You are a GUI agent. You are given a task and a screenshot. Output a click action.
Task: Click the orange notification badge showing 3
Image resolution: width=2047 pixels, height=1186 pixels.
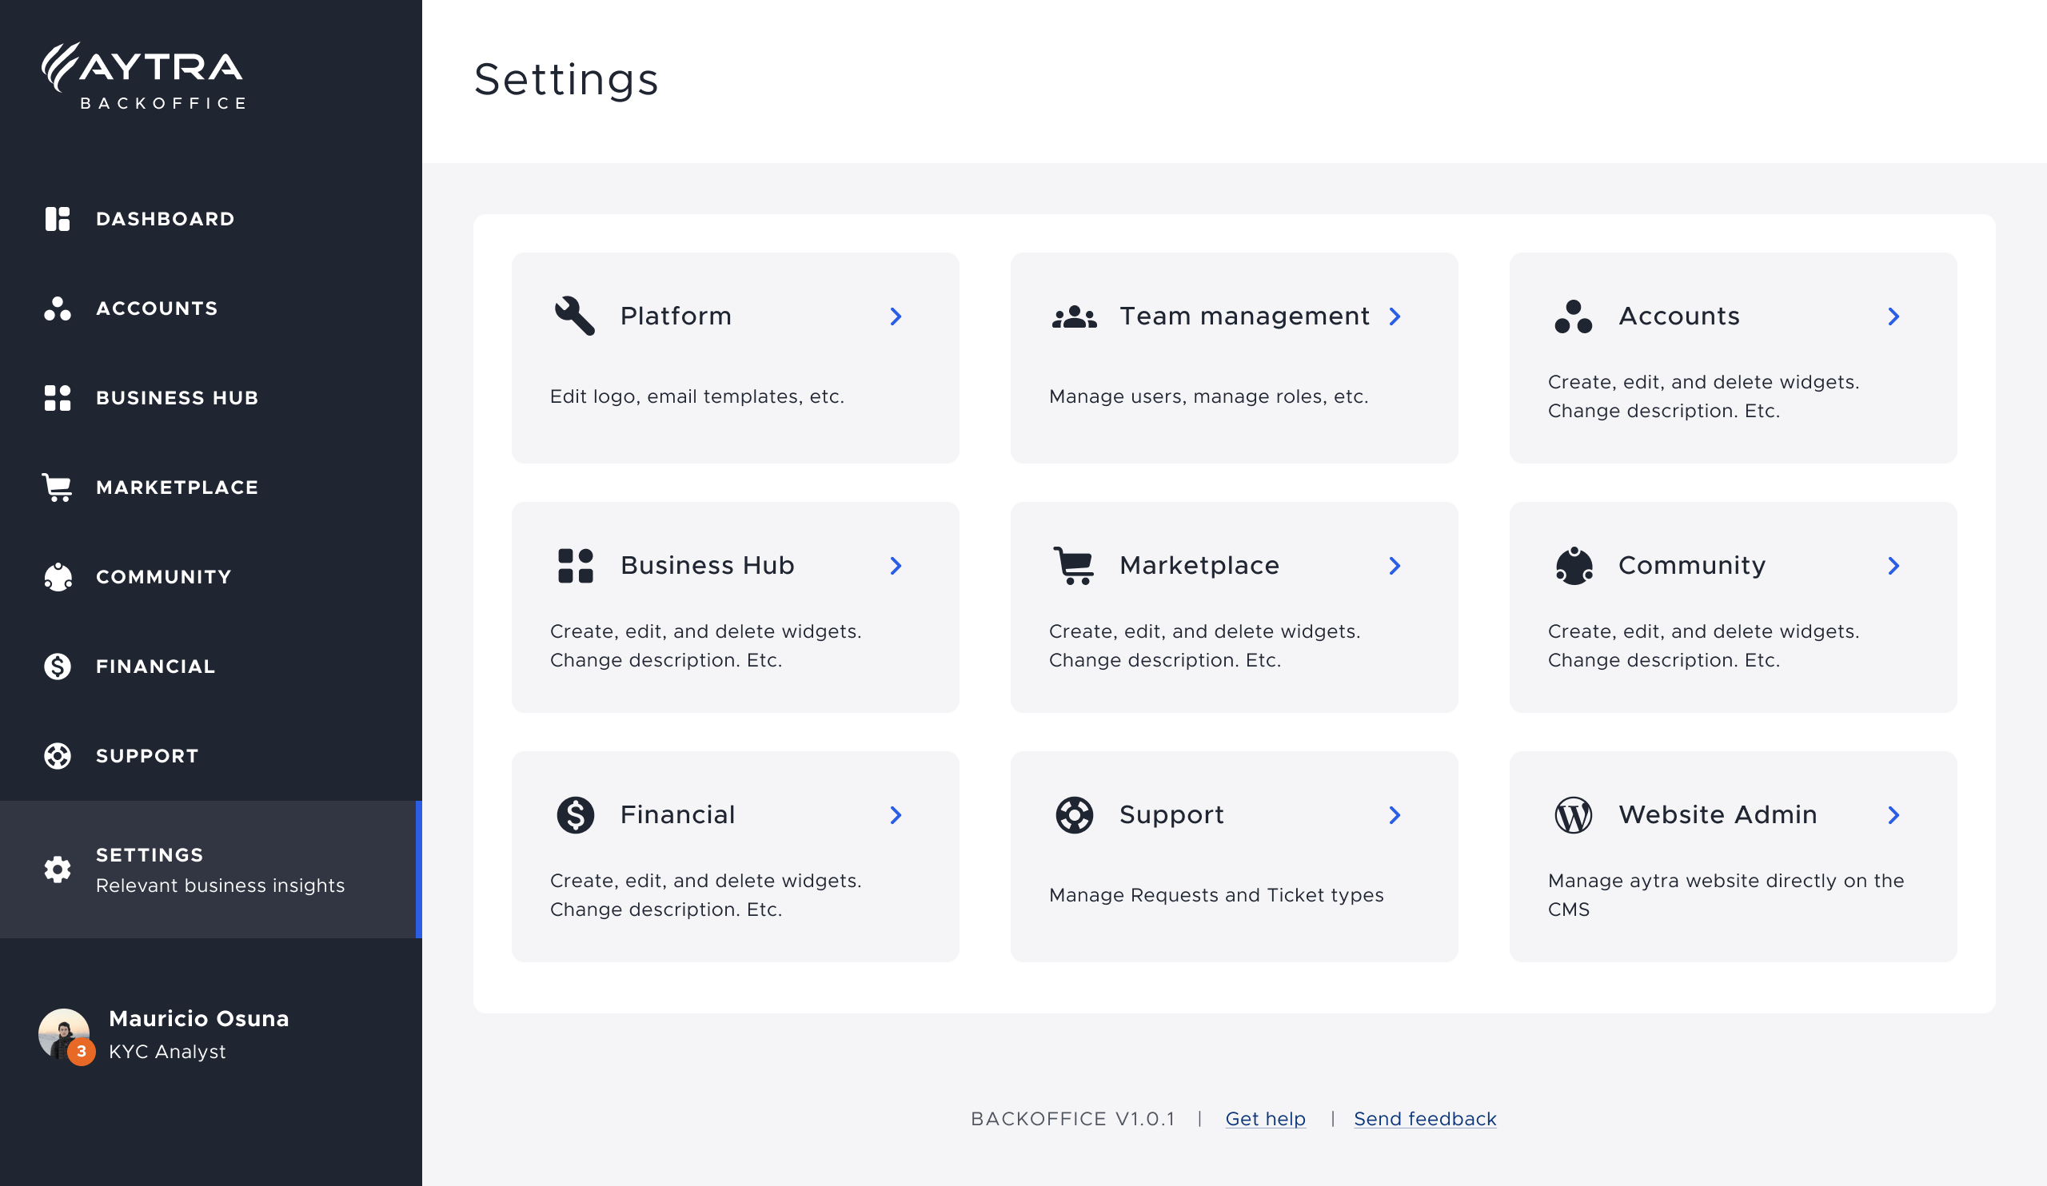tap(82, 1051)
